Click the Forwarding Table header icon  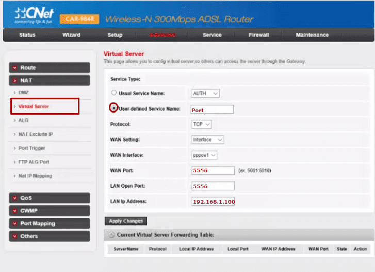click(111, 235)
